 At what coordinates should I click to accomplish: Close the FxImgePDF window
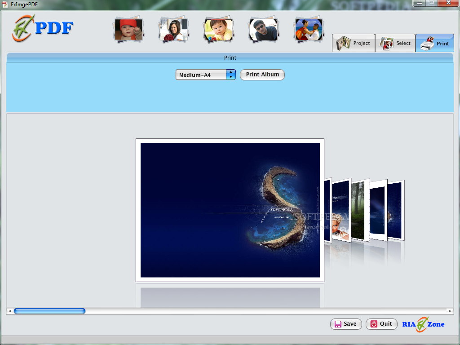(448, 3)
